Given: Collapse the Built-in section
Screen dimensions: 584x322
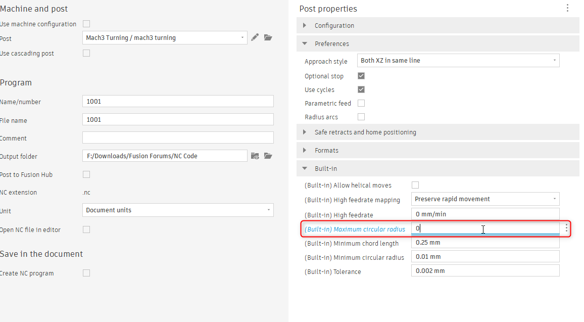Looking at the screenshot, I should (x=438, y=168).
